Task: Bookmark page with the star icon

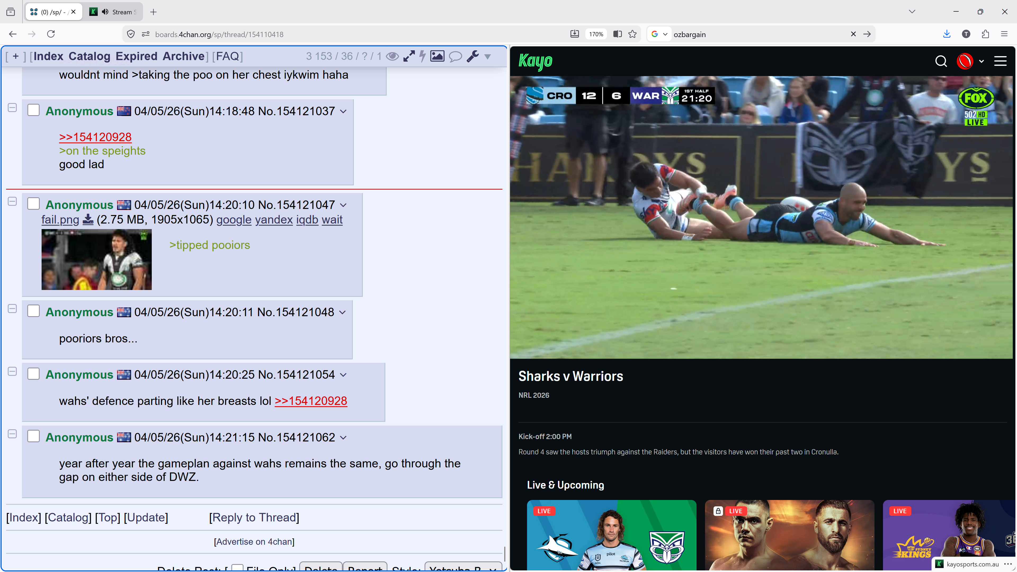Action: point(632,34)
